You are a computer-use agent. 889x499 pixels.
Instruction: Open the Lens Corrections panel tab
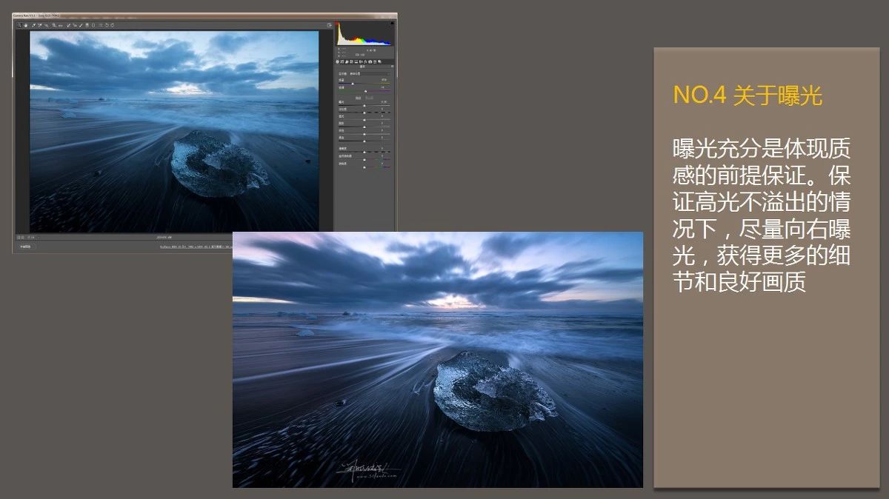(x=361, y=61)
